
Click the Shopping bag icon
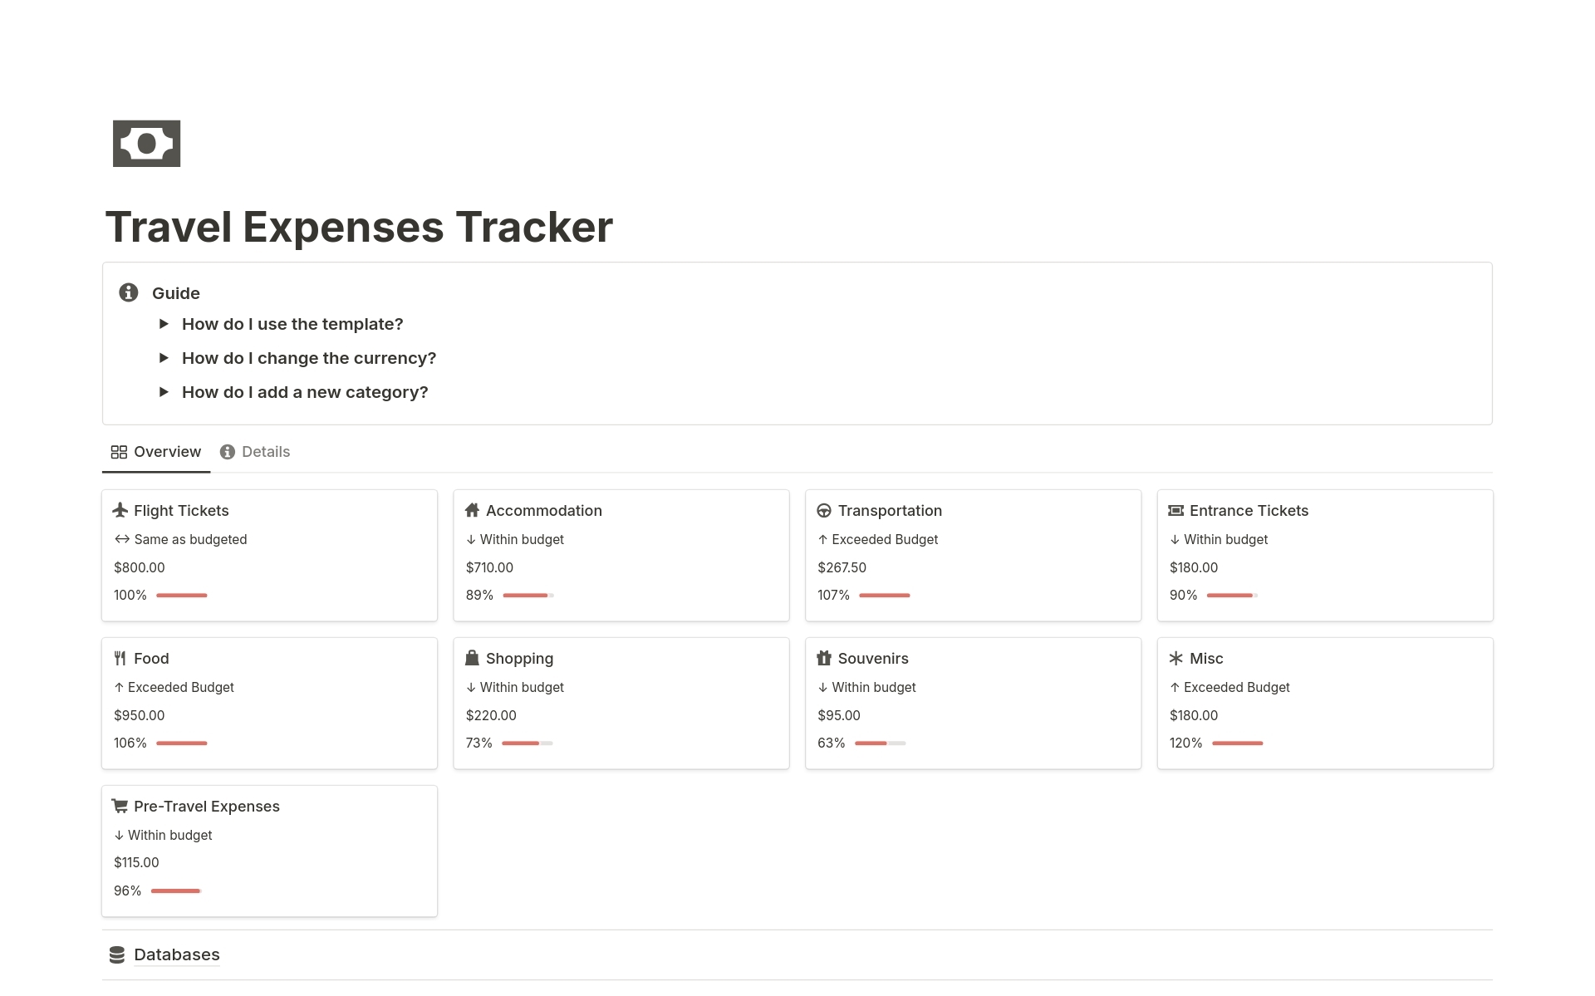(x=473, y=658)
